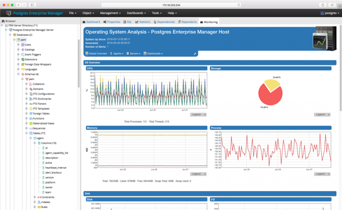Screen dimensions: 342x210
Task: Click the Safari address bar
Action: pos(171,5)
